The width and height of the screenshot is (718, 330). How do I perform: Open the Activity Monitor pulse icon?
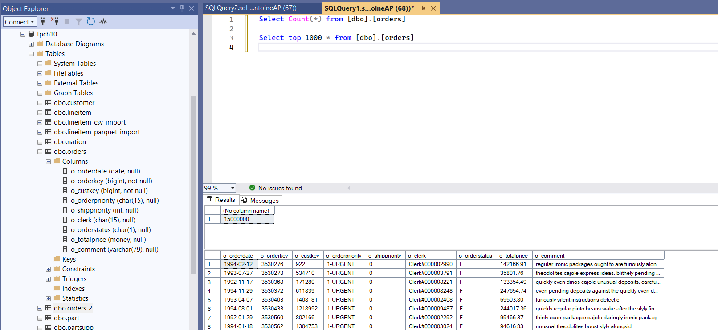[103, 21]
